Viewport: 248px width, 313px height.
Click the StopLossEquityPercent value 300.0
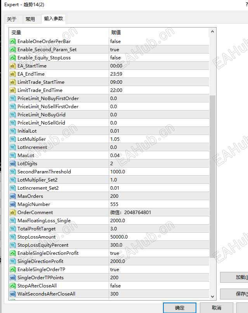pyautogui.click(x=116, y=245)
